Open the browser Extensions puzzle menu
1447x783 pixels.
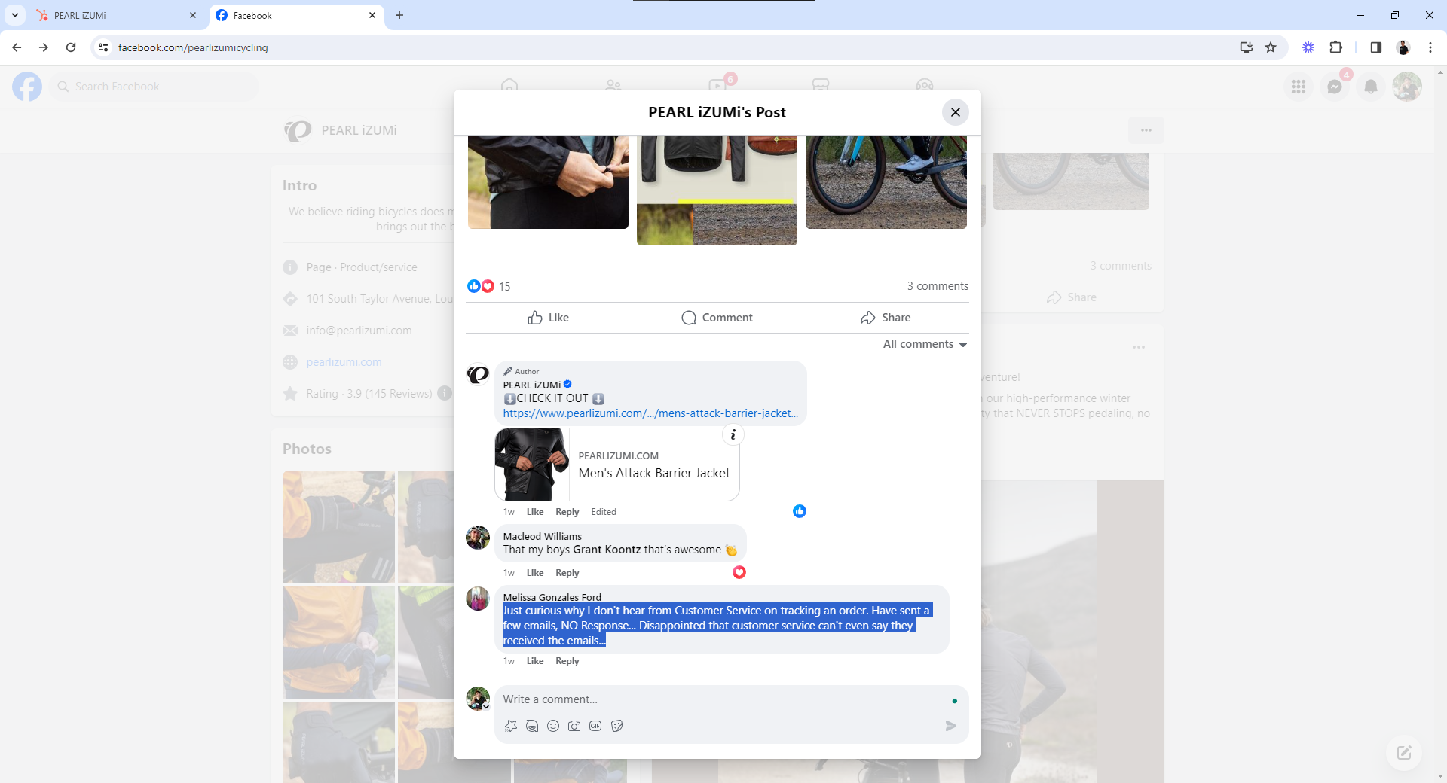[1335, 47]
